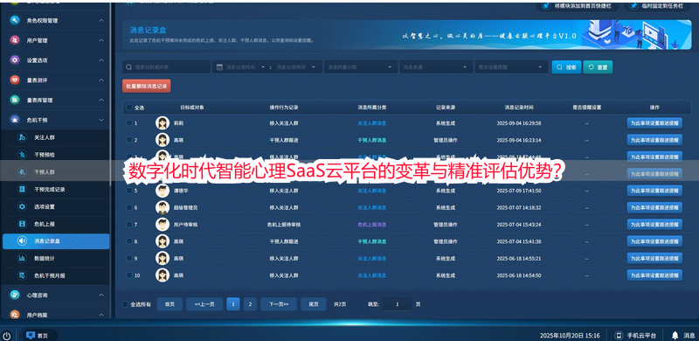Click current page 1 button

pyautogui.click(x=233, y=304)
